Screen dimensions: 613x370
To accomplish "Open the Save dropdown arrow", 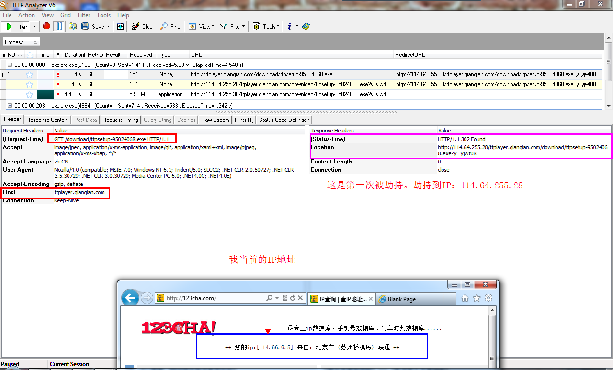I will point(108,27).
